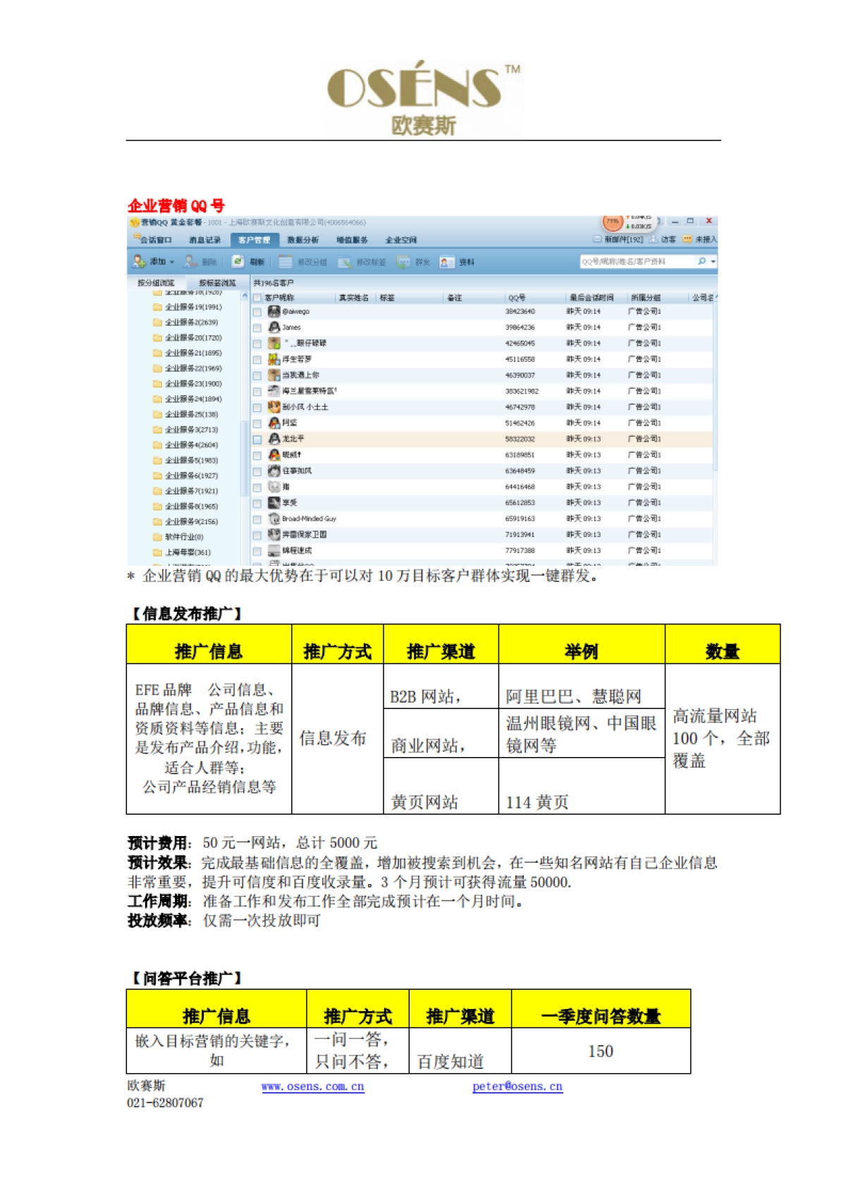846x1198 pixels.
Task: Click the 共196名客户 count label
Action: pyautogui.click(x=274, y=283)
